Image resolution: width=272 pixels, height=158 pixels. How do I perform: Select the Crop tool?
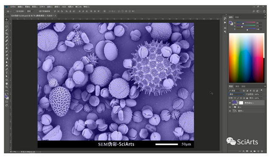point(7,34)
